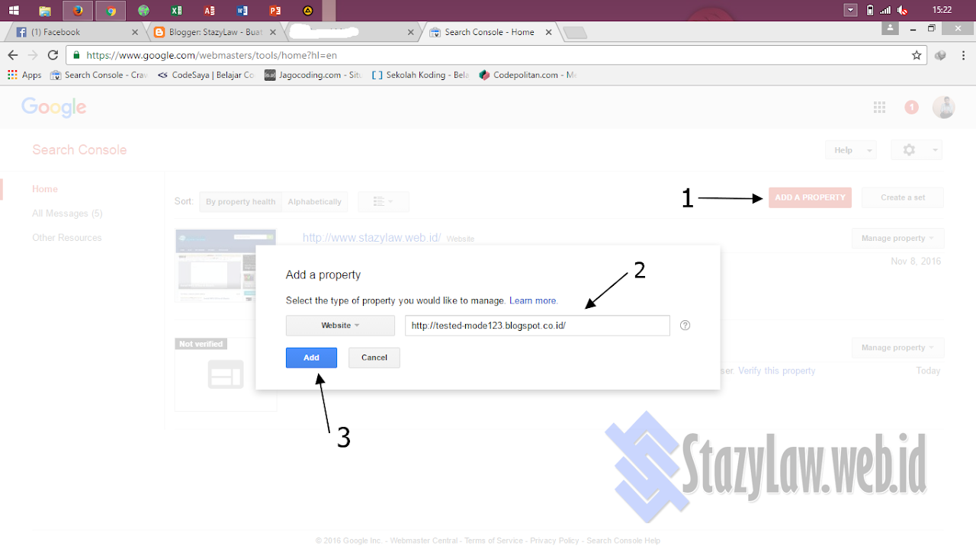
Task: Reload the current page
Action: (53, 55)
